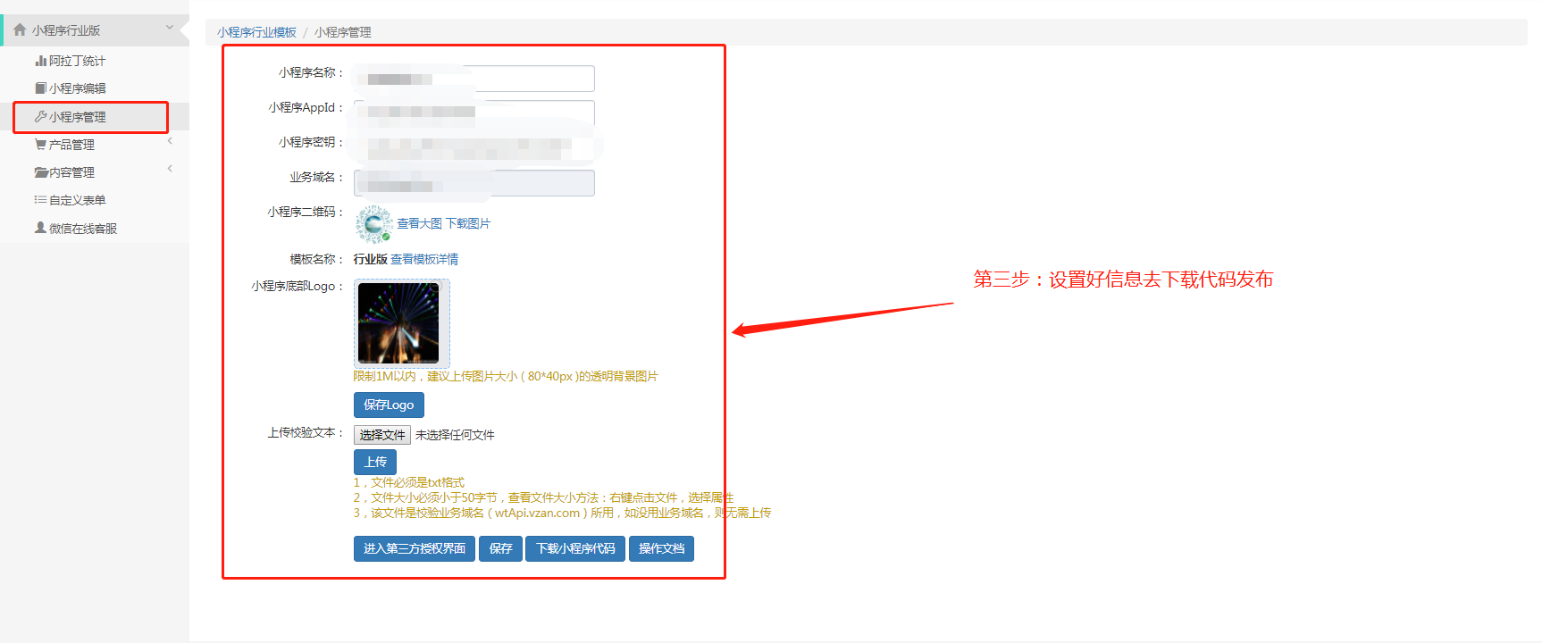Click the 保存Logo button

pyautogui.click(x=389, y=405)
